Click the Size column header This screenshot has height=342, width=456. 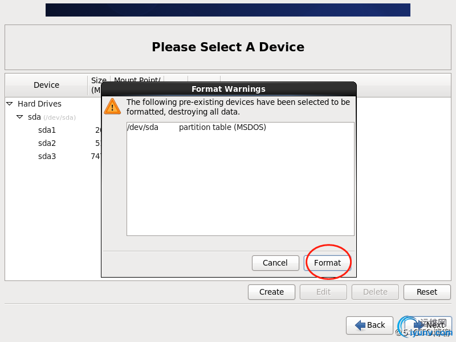(99, 85)
